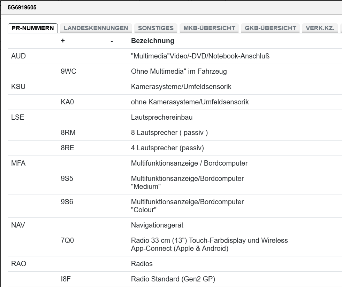
Task: Switch to the PR-NUMMERN tab
Action: [33, 28]
